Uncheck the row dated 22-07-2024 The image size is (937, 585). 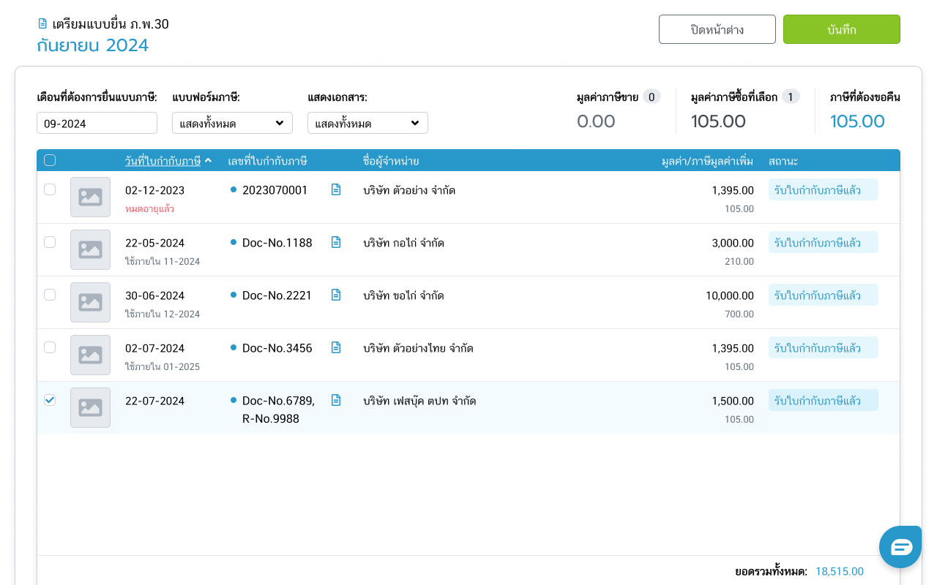pyautogui.click(x=50, y=400)
